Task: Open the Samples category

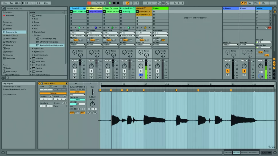Action: tap(10, 52)
